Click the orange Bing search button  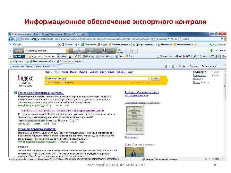[67, 51]
